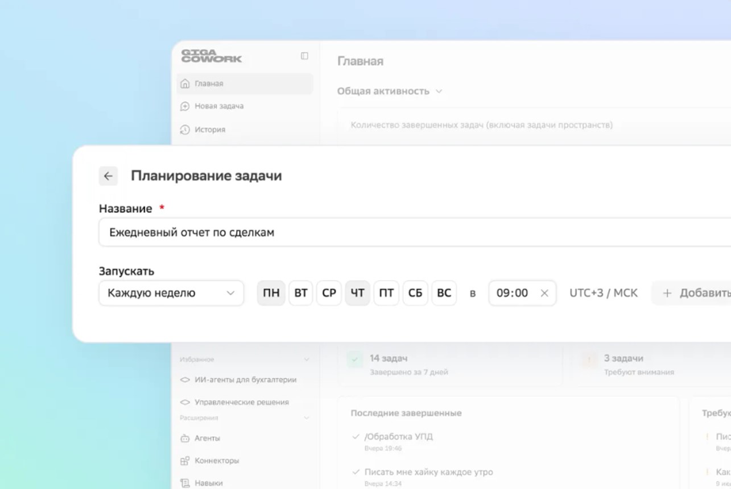Toggle Monday ПН day button

(x=271, y=293)
